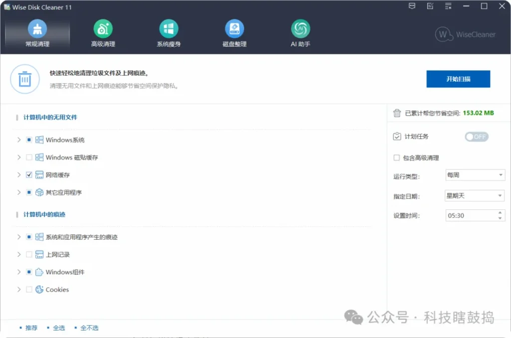The height and width of the screenshot is (338, 511).
Task: Select the Cookies label
Action: (x=57, y=290)
